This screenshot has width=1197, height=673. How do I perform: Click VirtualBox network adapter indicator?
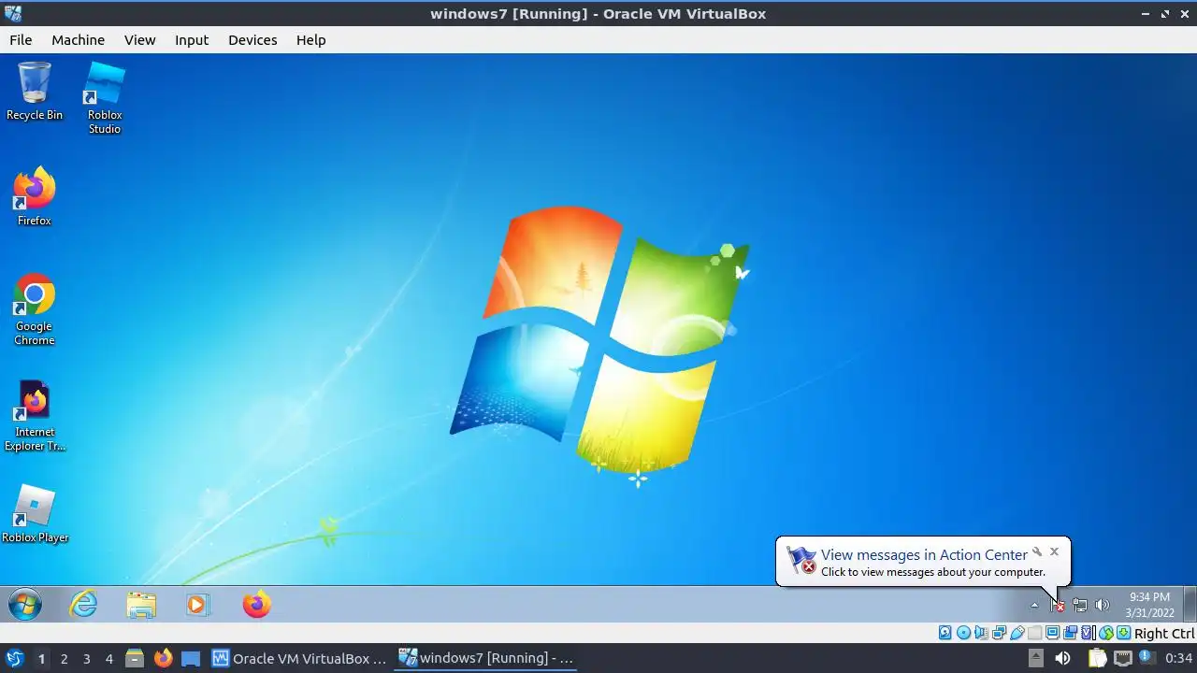[999, 633]
